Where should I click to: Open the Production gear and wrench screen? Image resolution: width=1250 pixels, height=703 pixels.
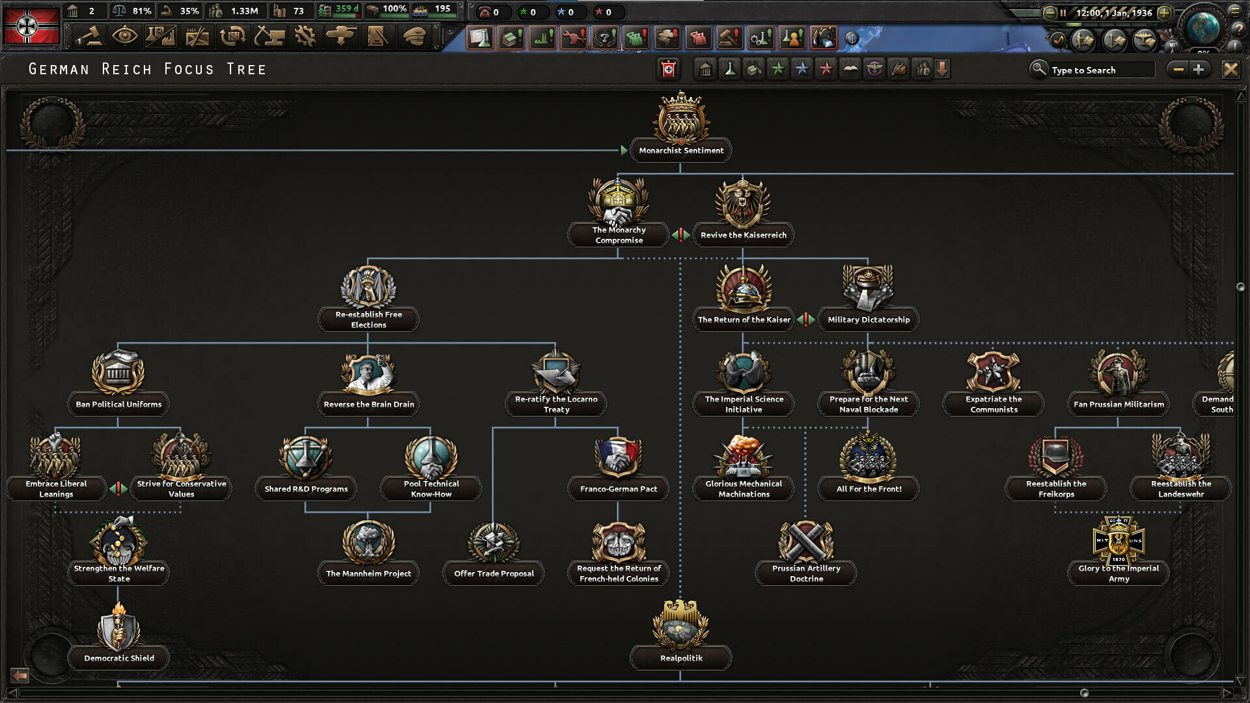[305, 36]
